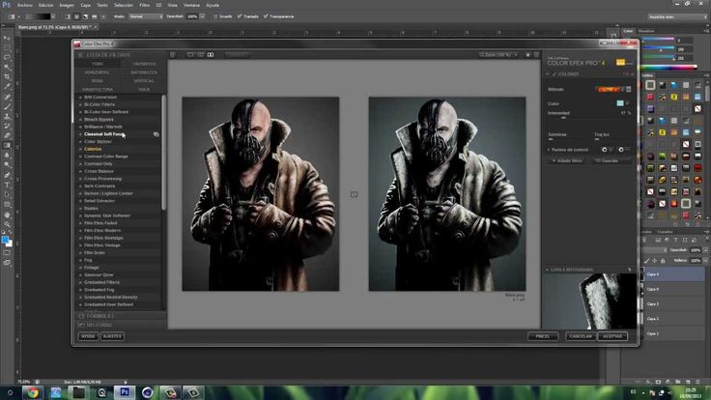
Task: Collapse the Lupa e Histograma section
Action: pos(547,270)
